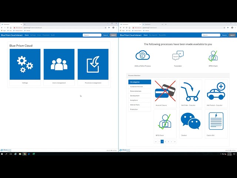Image resolution: width=237 pixels, height=178 pixels.
Task: Open the Processes management import tile
Action: click(93, 64)
